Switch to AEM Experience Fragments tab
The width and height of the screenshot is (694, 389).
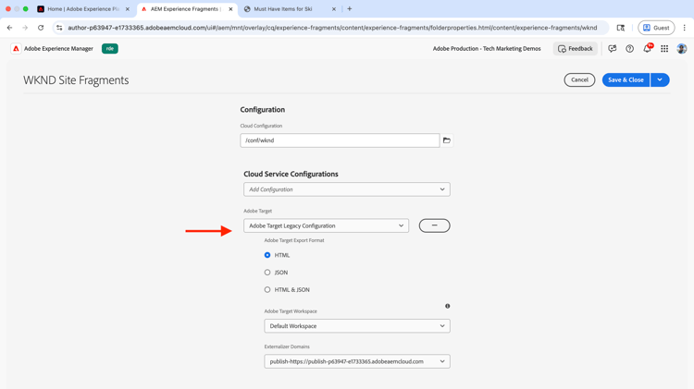[187, 9]
